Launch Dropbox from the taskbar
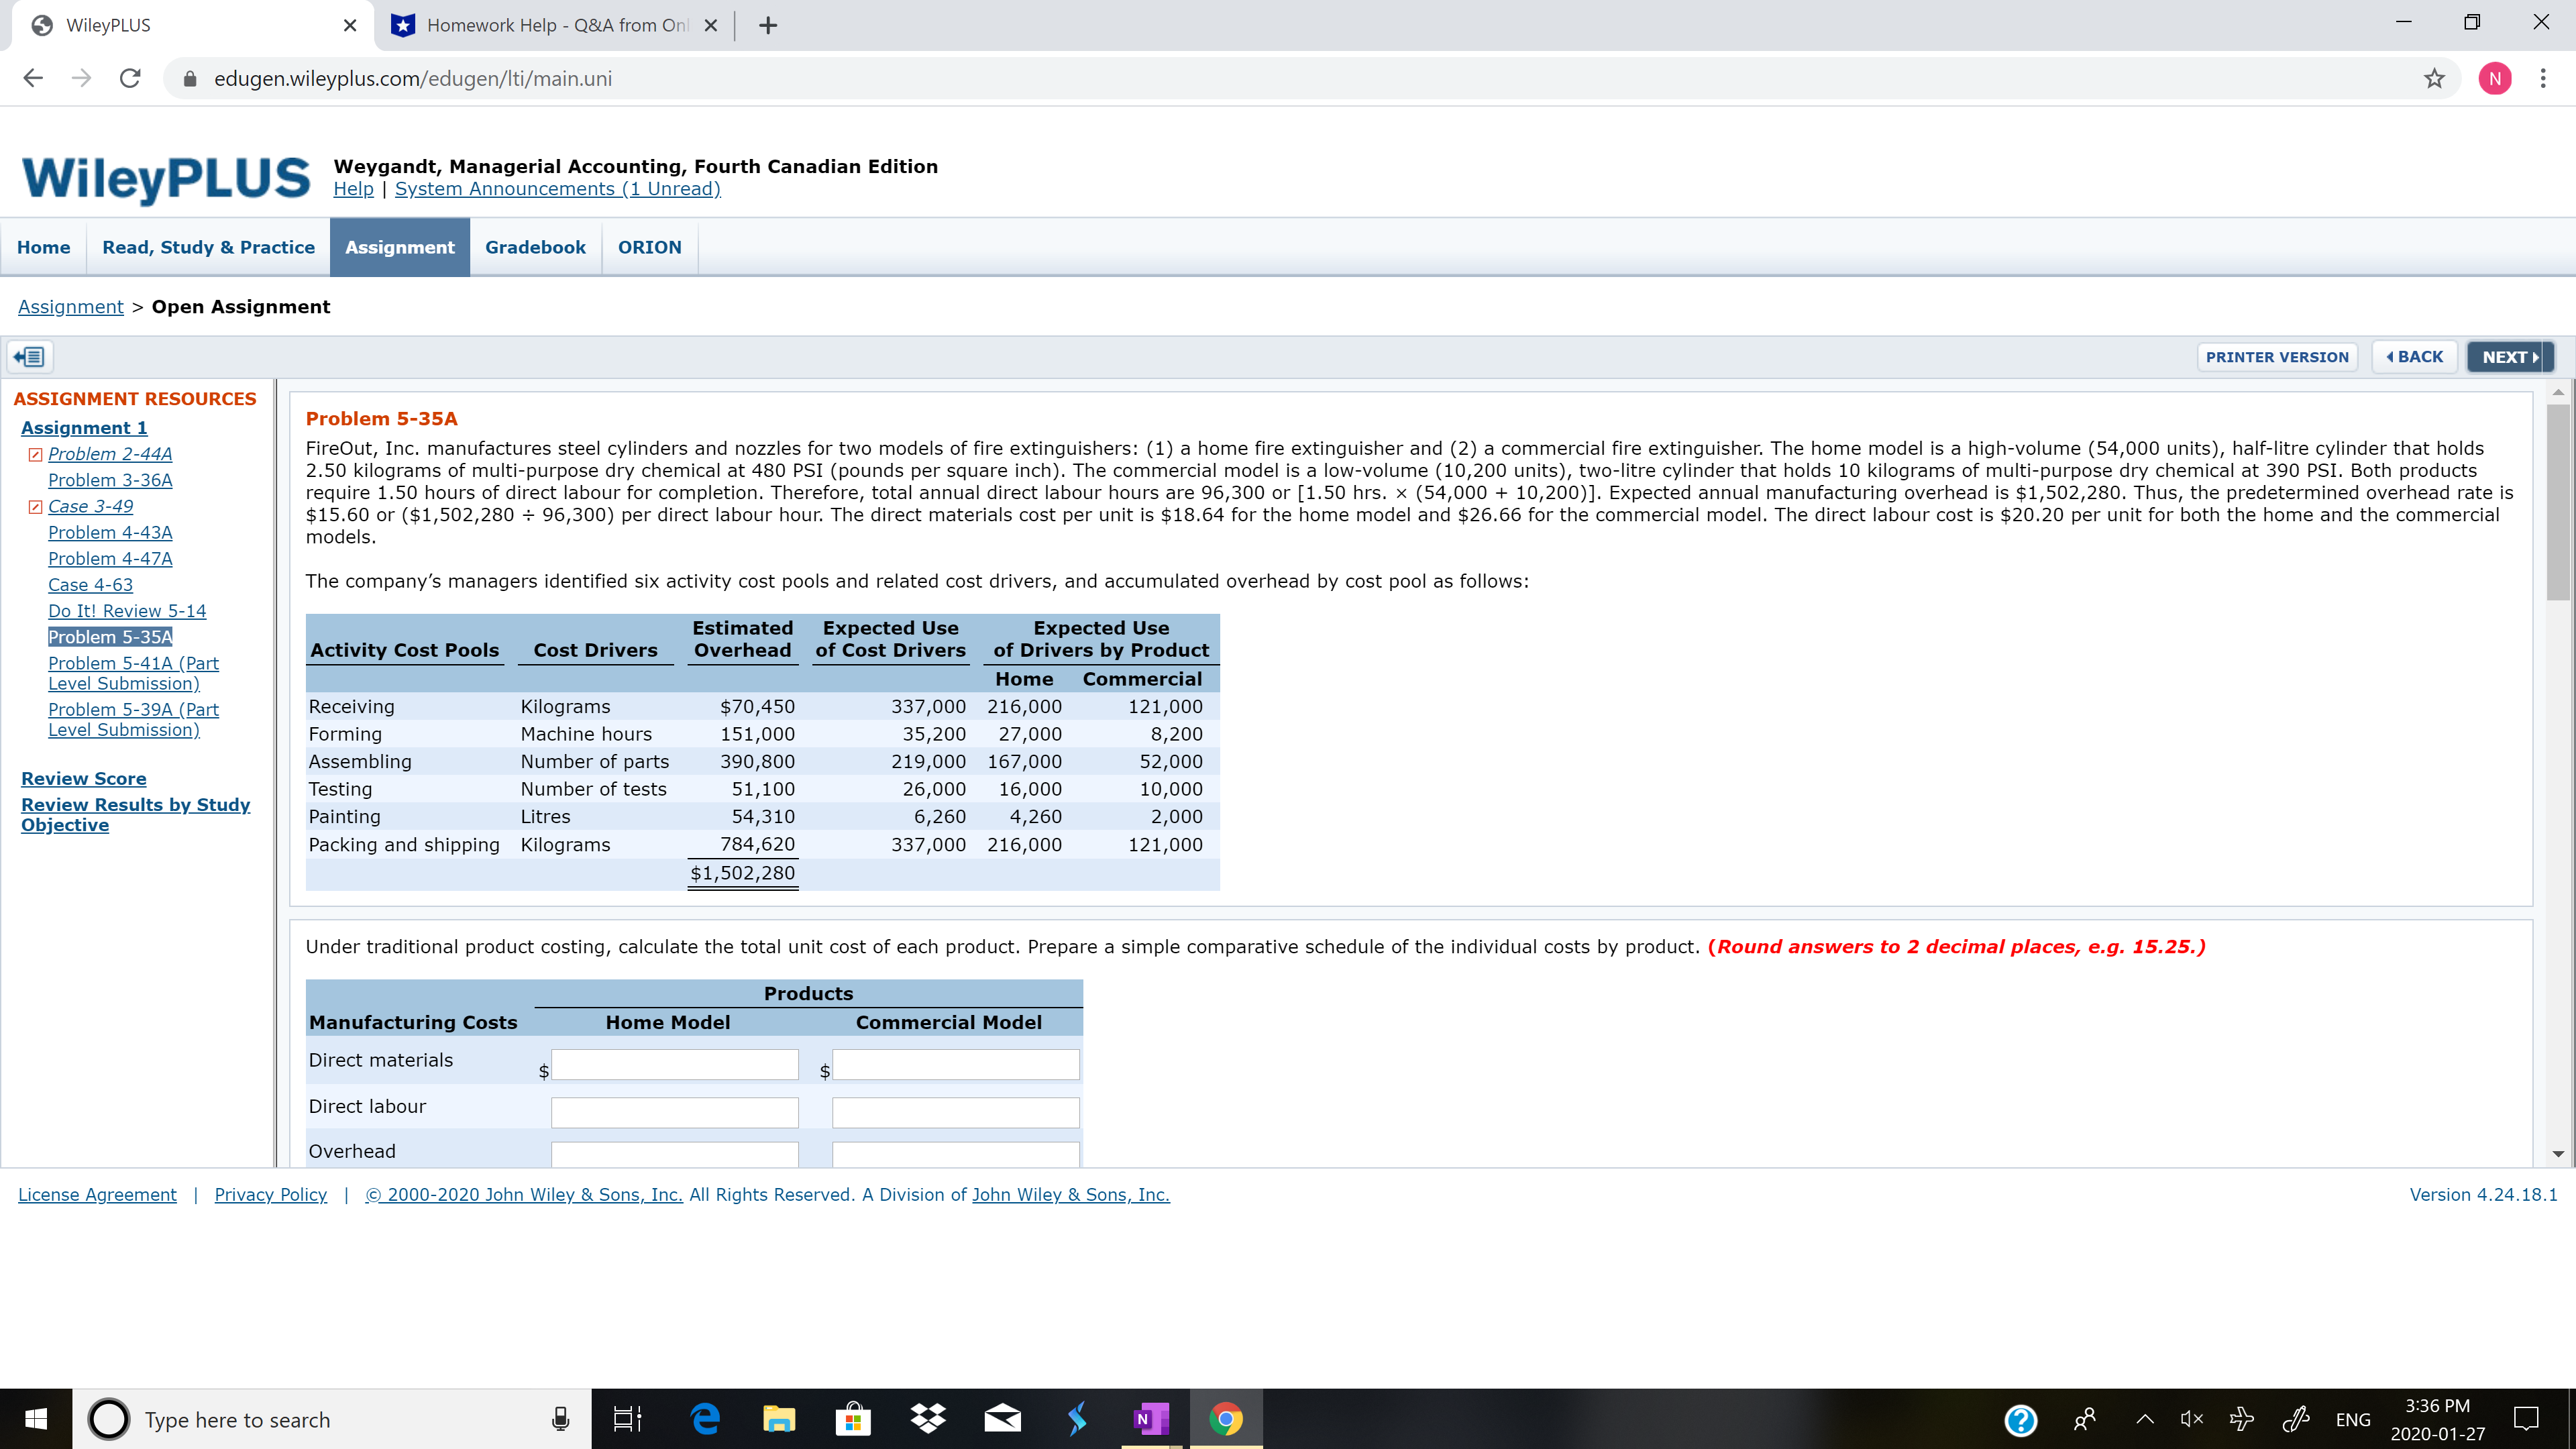Image resolution: width=2576 pixels, height=1449 pixels. [928, 1419]
